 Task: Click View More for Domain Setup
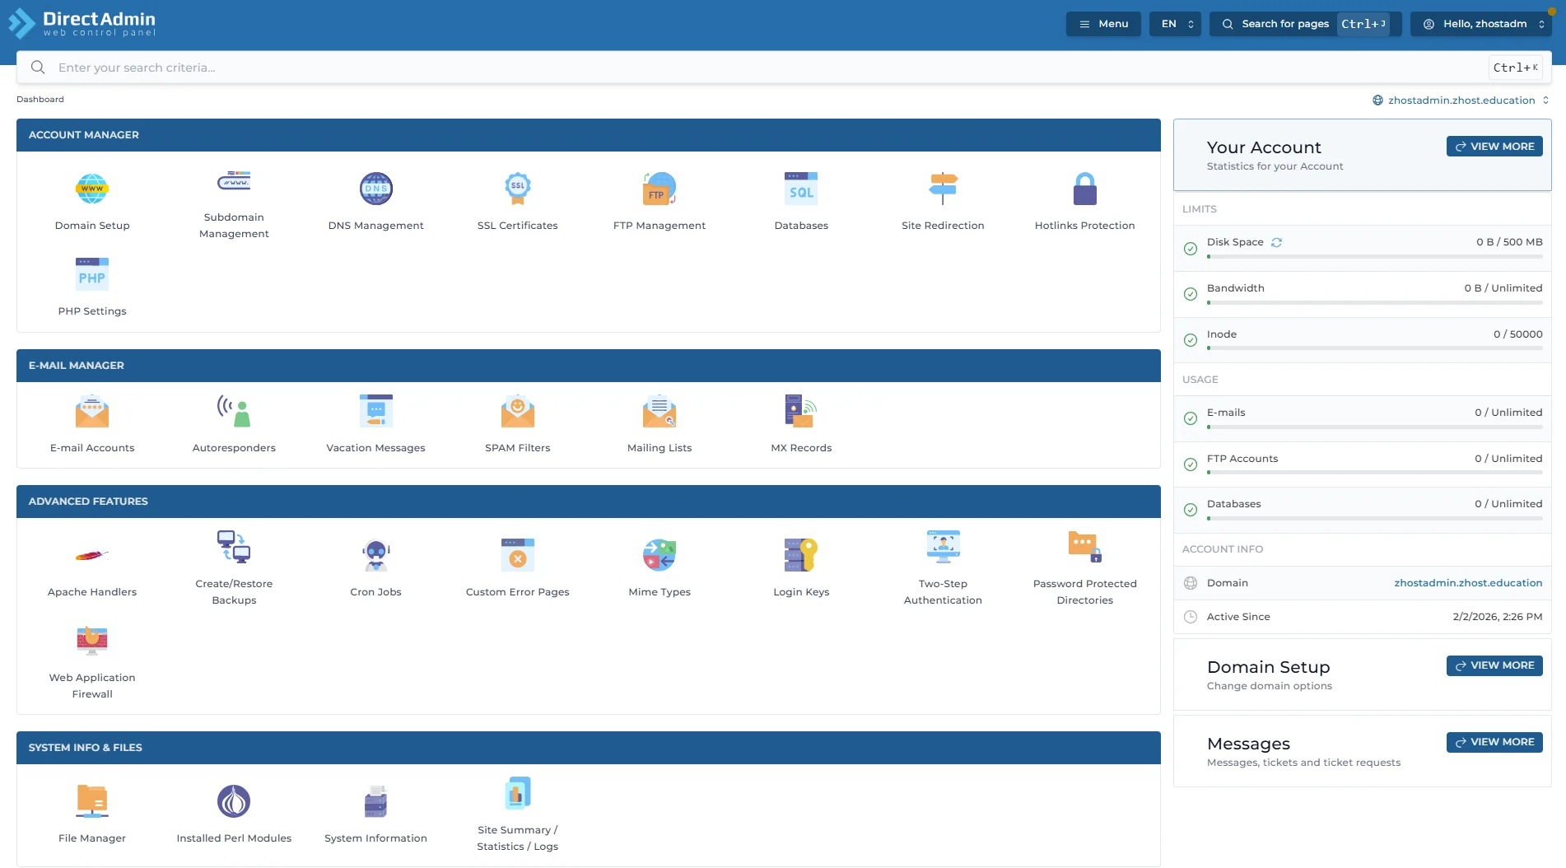pyautogui.click(x=1494, y=665)
